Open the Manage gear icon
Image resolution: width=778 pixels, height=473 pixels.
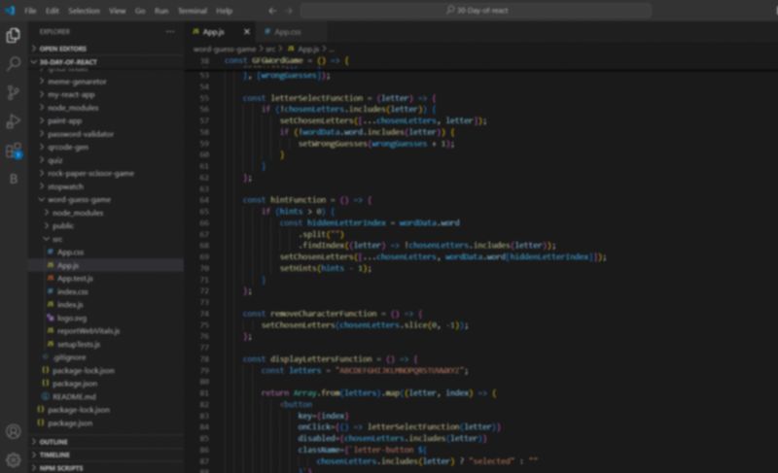pos(14,458)
